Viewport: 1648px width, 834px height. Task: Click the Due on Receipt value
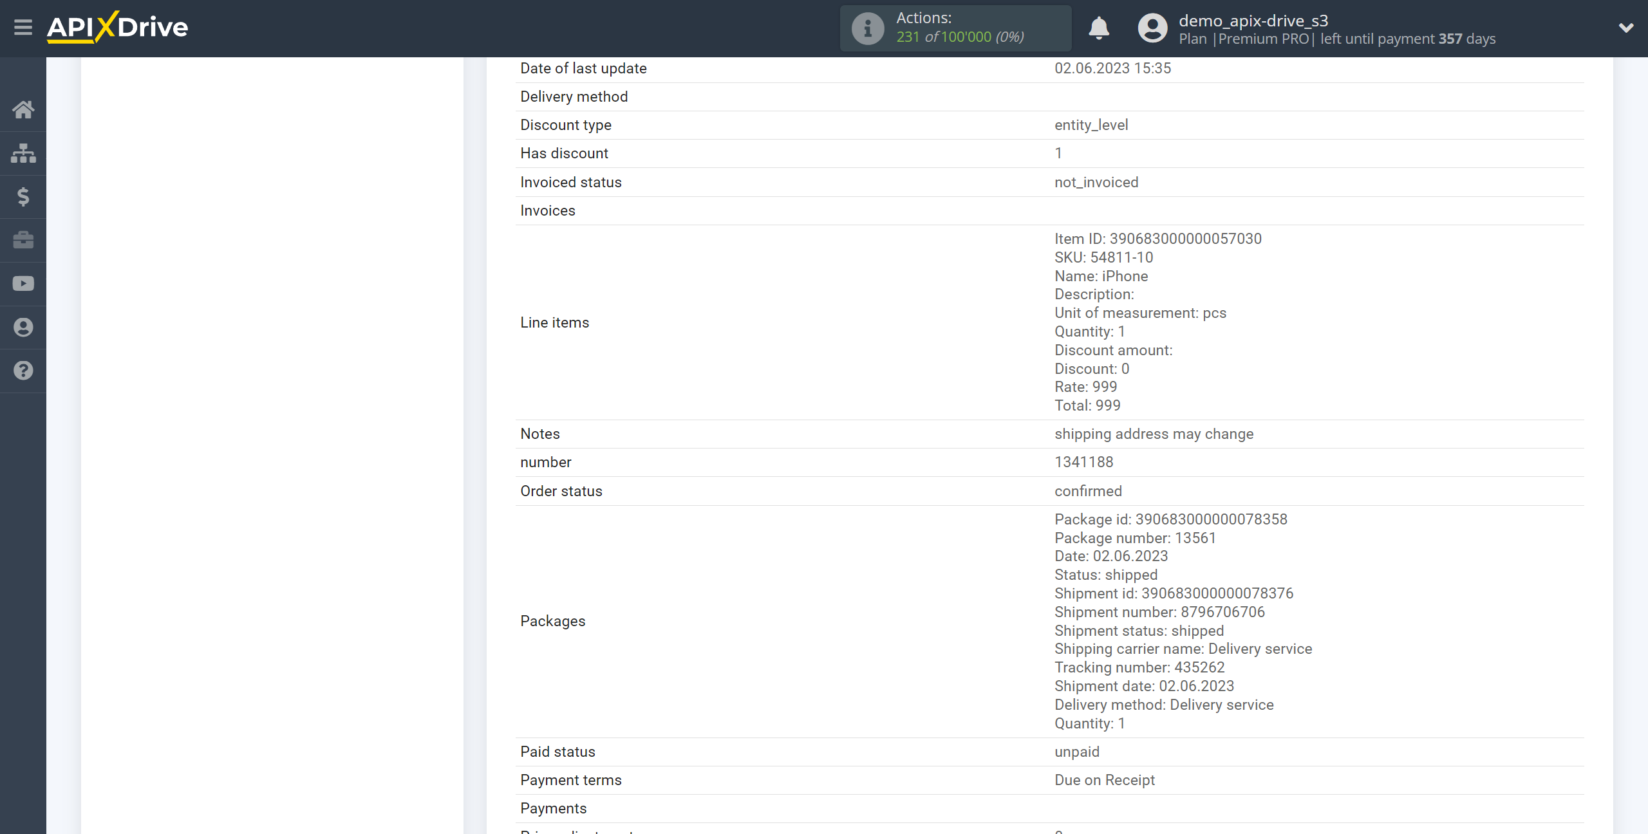pyautogui.click(x=1105, y=781)
